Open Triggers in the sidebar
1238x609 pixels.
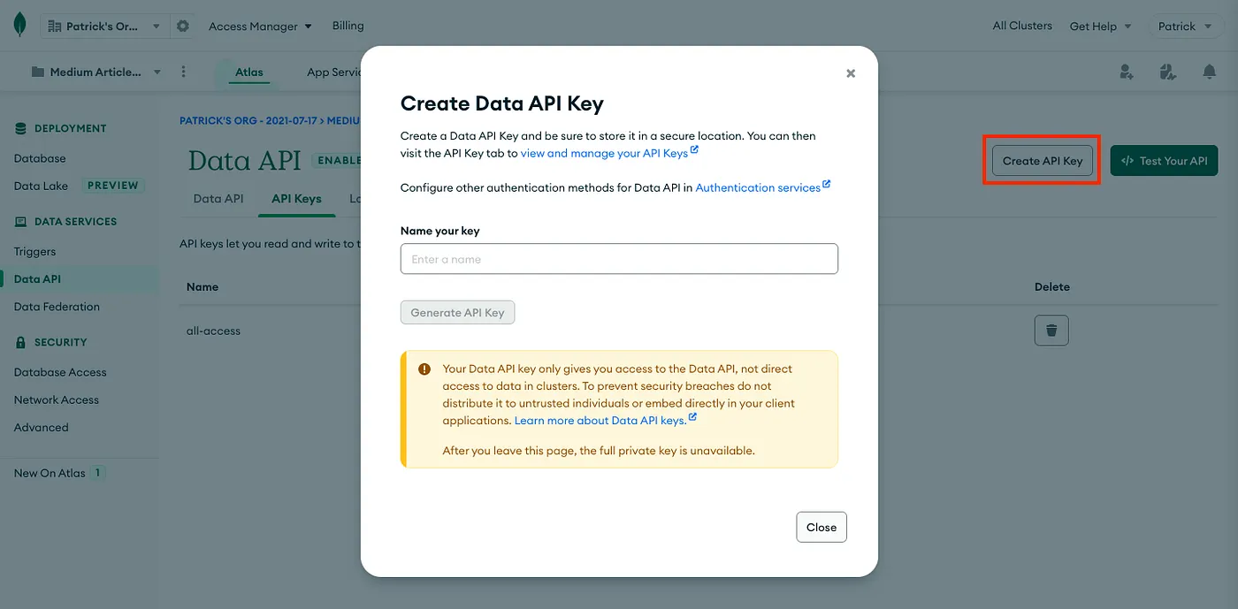click(34, 251)
